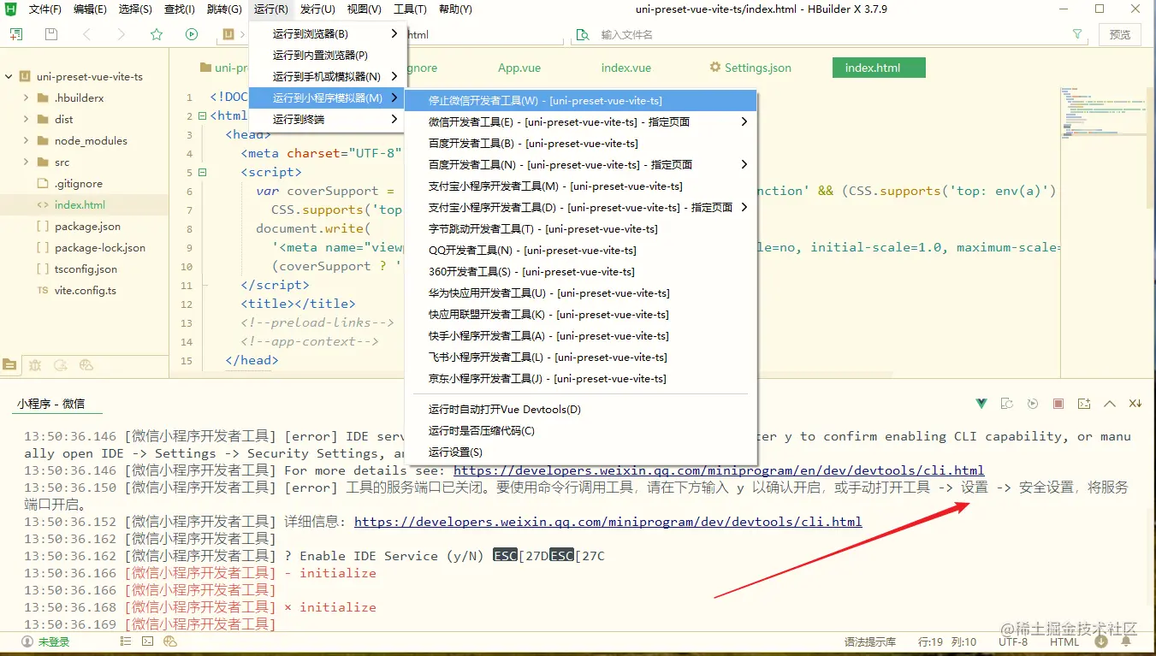
Task: Click the rerun console icon
Action: coord(1033,403)
